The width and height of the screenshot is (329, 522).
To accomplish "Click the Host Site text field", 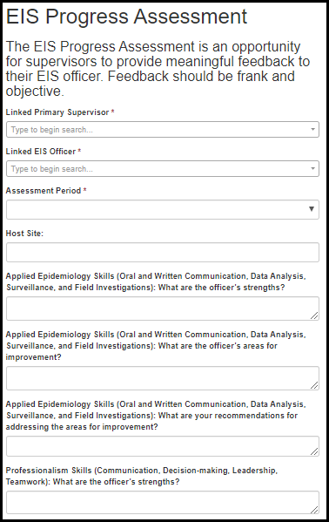I will pyautogui.click(x=163, y=253).
